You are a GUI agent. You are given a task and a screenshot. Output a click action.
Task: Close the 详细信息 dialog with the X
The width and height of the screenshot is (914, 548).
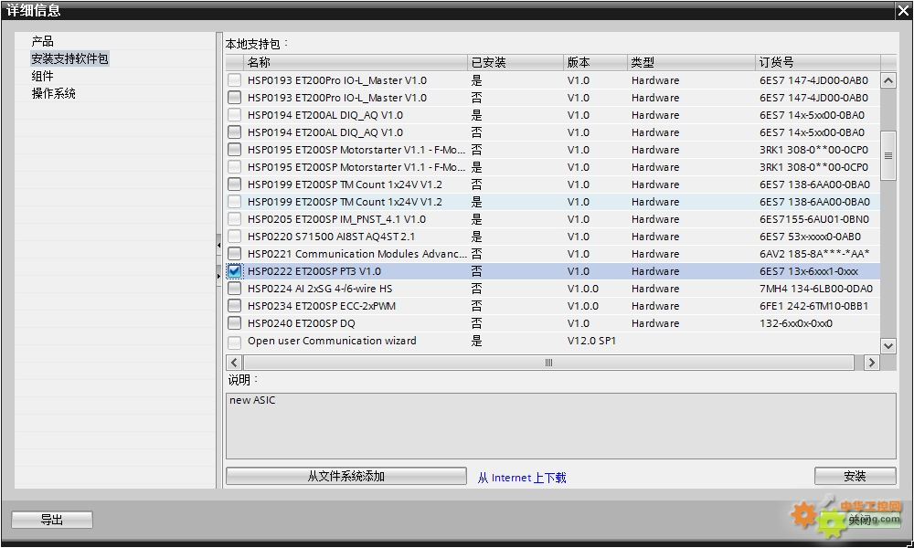904,10
